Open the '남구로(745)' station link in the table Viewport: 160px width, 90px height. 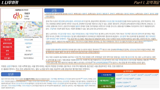pyautogui.click(x=119, y=86)
